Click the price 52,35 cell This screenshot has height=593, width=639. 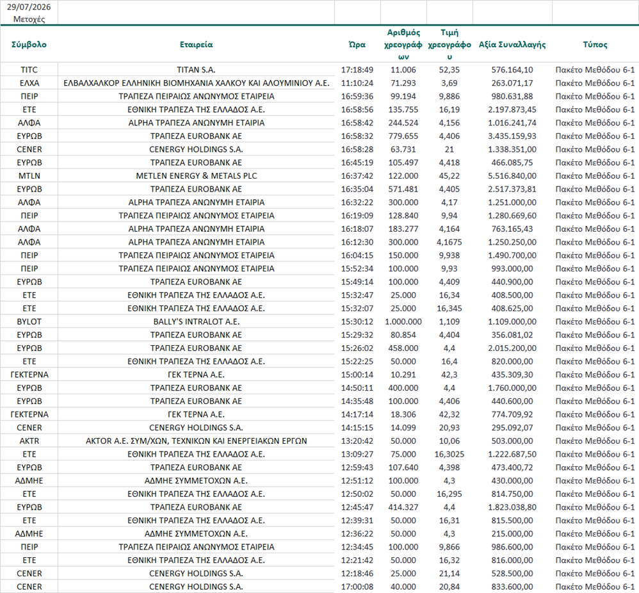(449, 70)
